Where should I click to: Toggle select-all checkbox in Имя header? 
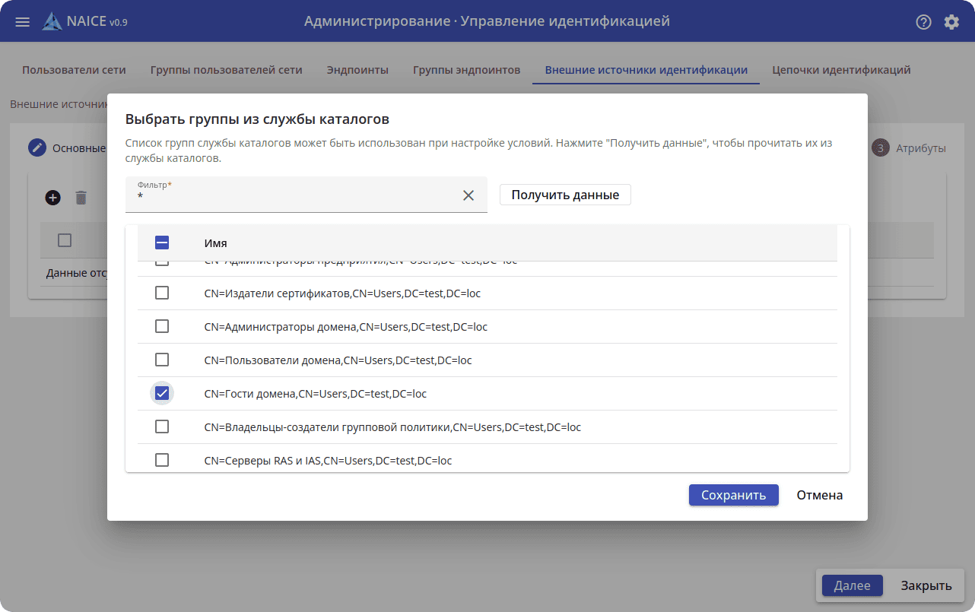click(x=162, y=243)
